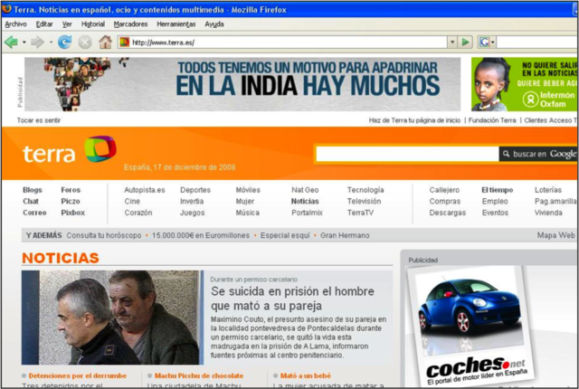Image resolution: width=579 pixels, height=389 pixels.
Task: Click the buscar en Google button
Action: point(538,154)
